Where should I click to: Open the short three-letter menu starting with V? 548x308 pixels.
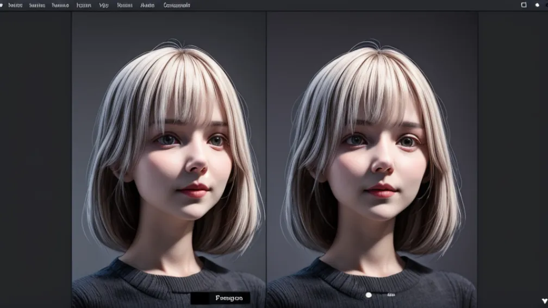104,5
